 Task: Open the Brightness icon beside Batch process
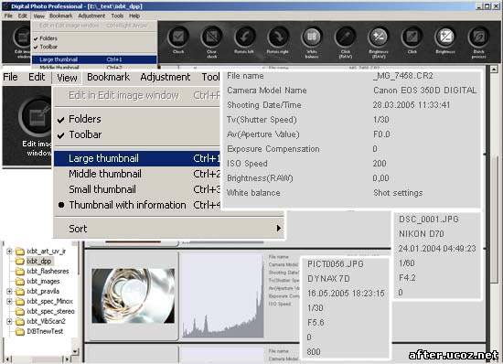point(445,37)
